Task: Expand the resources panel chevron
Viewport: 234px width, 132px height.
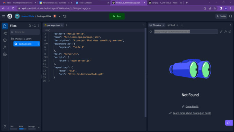Action: pyautogui.click(x=39, y=127)
